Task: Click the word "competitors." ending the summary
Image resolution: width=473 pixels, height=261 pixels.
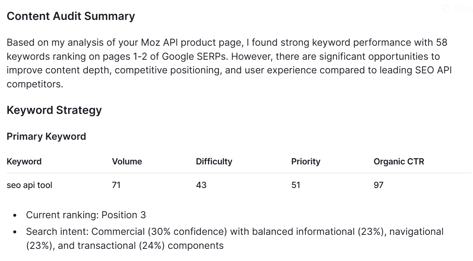Action: (x=35, y=84)
